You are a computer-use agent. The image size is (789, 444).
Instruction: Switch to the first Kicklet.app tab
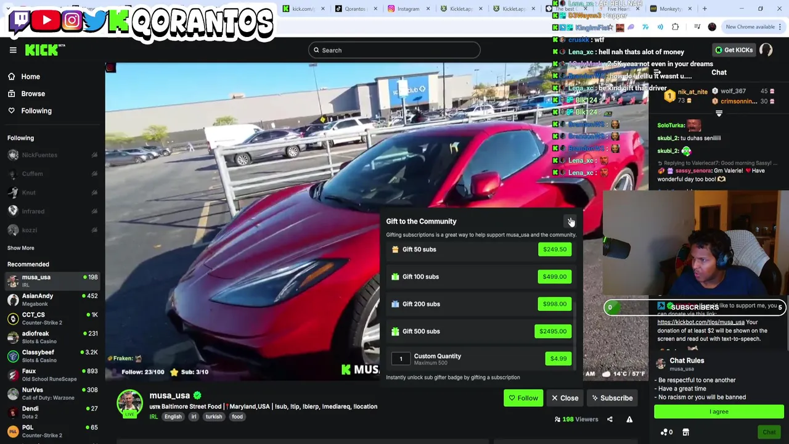(x=461, y=9)
